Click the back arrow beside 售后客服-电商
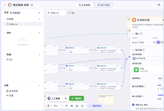The image size is (164, 111). tap(4, 5)
